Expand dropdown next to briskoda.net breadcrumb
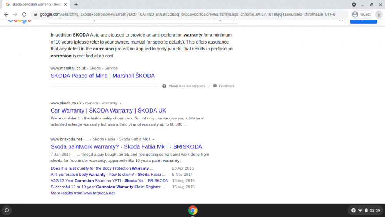Screen dimensions: 385x217 click(x=154, y=140)
